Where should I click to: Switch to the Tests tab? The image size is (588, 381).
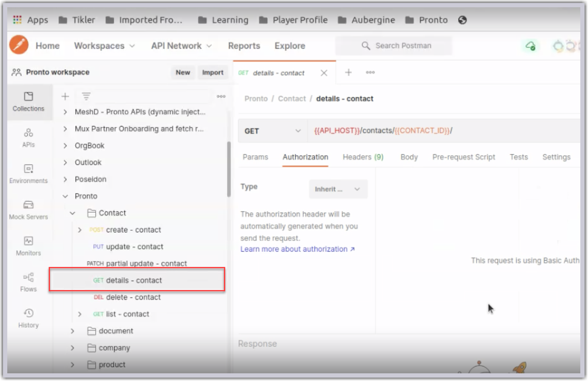[x=519, y=157]
